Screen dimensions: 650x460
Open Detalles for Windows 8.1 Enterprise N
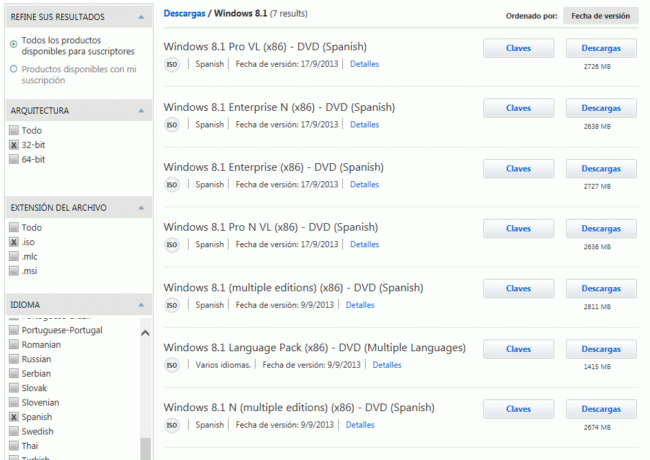click(364, 125)
